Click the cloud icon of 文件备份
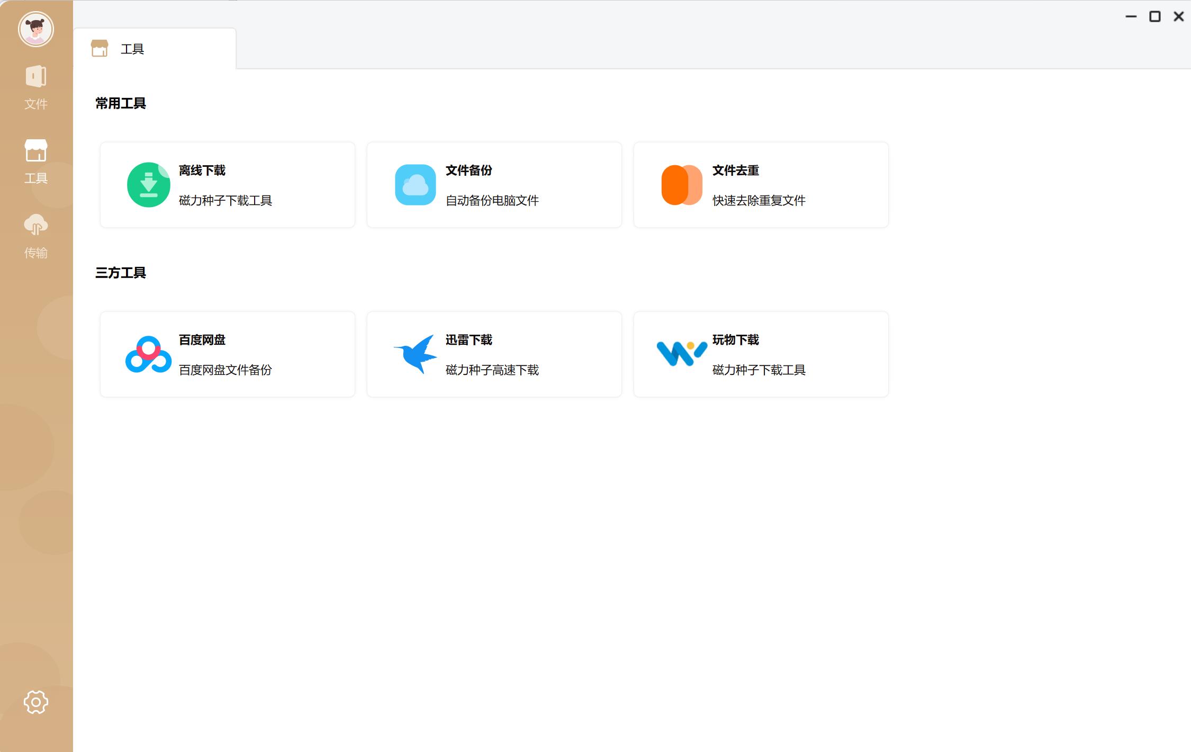This screenshot has height=752, width=1191. pyautogui.click(x=416, y=185)
